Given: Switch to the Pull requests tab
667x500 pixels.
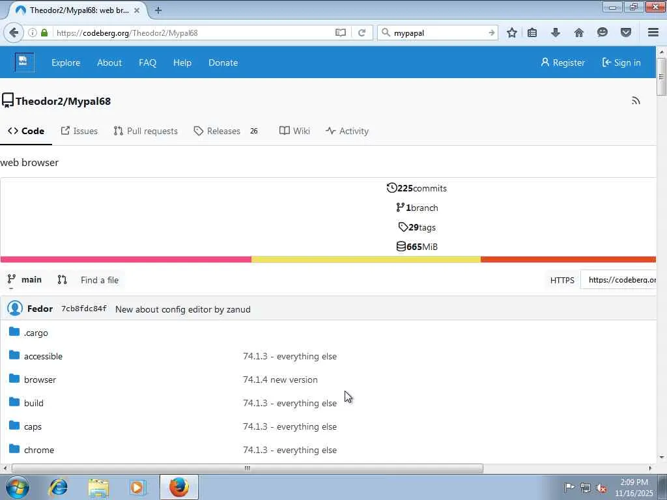Looking at the screenshot, I should pyautogui.click(x=145, y=131).
